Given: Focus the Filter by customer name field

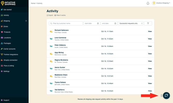Looking at the screenshot, I should [66, 23].
